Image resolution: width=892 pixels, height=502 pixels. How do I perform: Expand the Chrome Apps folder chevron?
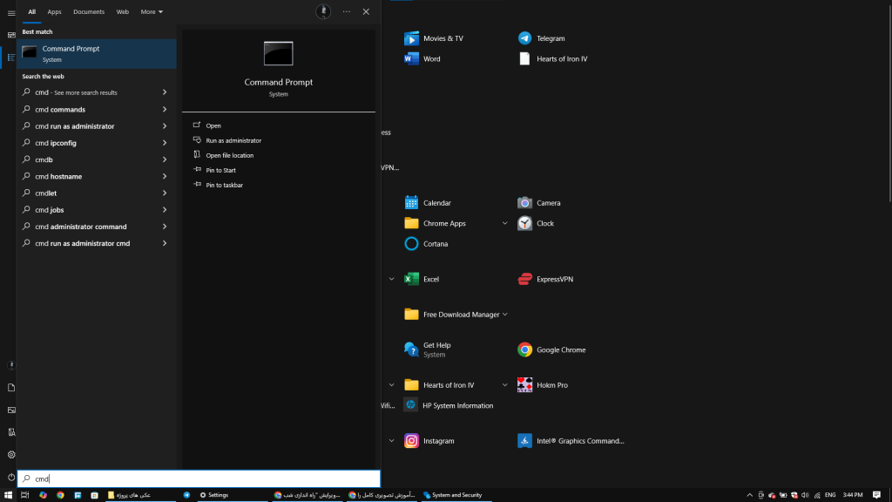tap(504, 223)
